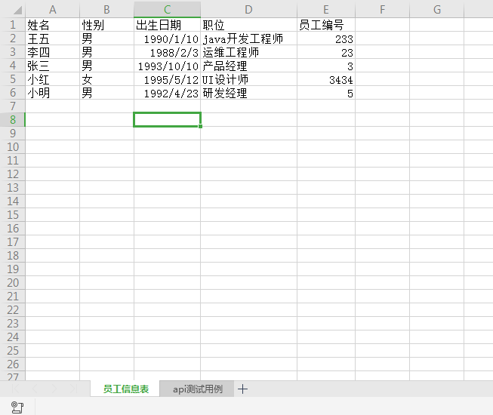Screen dimensions: 493x415
Task: Click the 姓名 header cell
Action: (53, 25)
